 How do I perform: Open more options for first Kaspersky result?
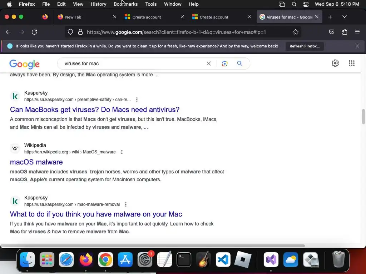pyautogui.click(x=137, y=100)
